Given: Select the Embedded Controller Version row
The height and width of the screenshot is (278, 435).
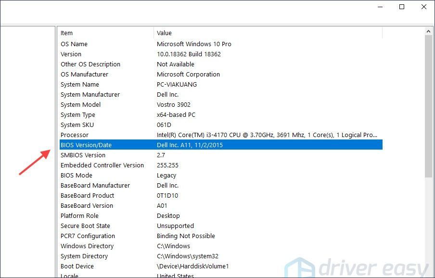Looking at the screenshot, I should tap(221, 165).
